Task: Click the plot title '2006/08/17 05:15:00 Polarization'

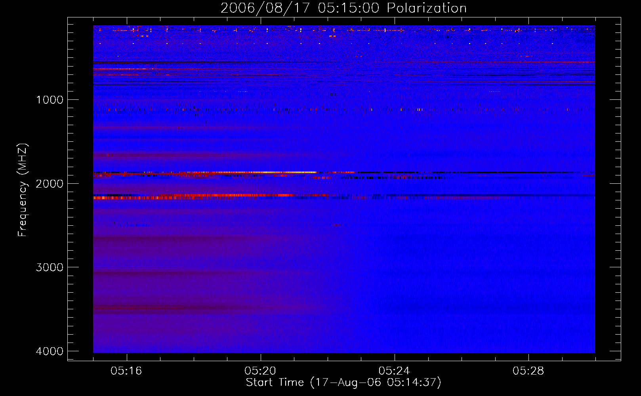Action: tap(343, 8)
